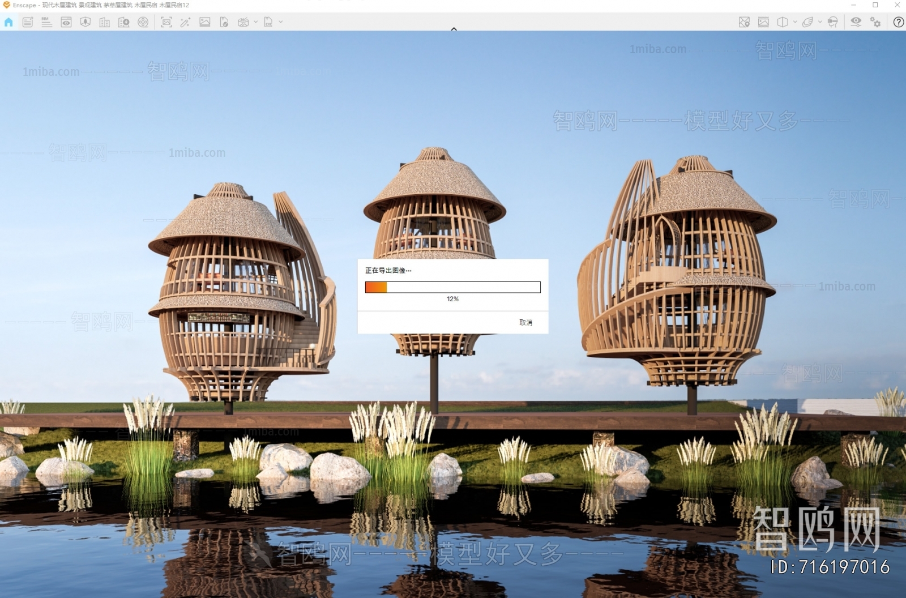This screenshot has width=906, height=598.
Task: Toggle the mini-map location icon
Action: (x=744, y=22)
